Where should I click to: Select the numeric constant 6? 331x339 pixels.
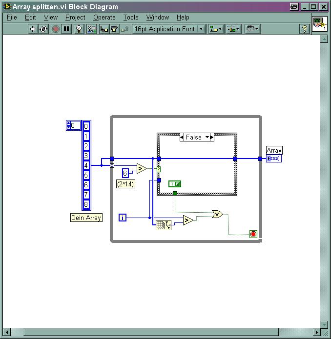point(125,173)
